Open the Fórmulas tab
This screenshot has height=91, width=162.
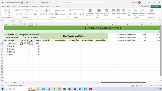[x=35, y=7]
